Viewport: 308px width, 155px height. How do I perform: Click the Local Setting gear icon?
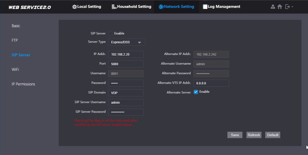[x=74, y=7]
